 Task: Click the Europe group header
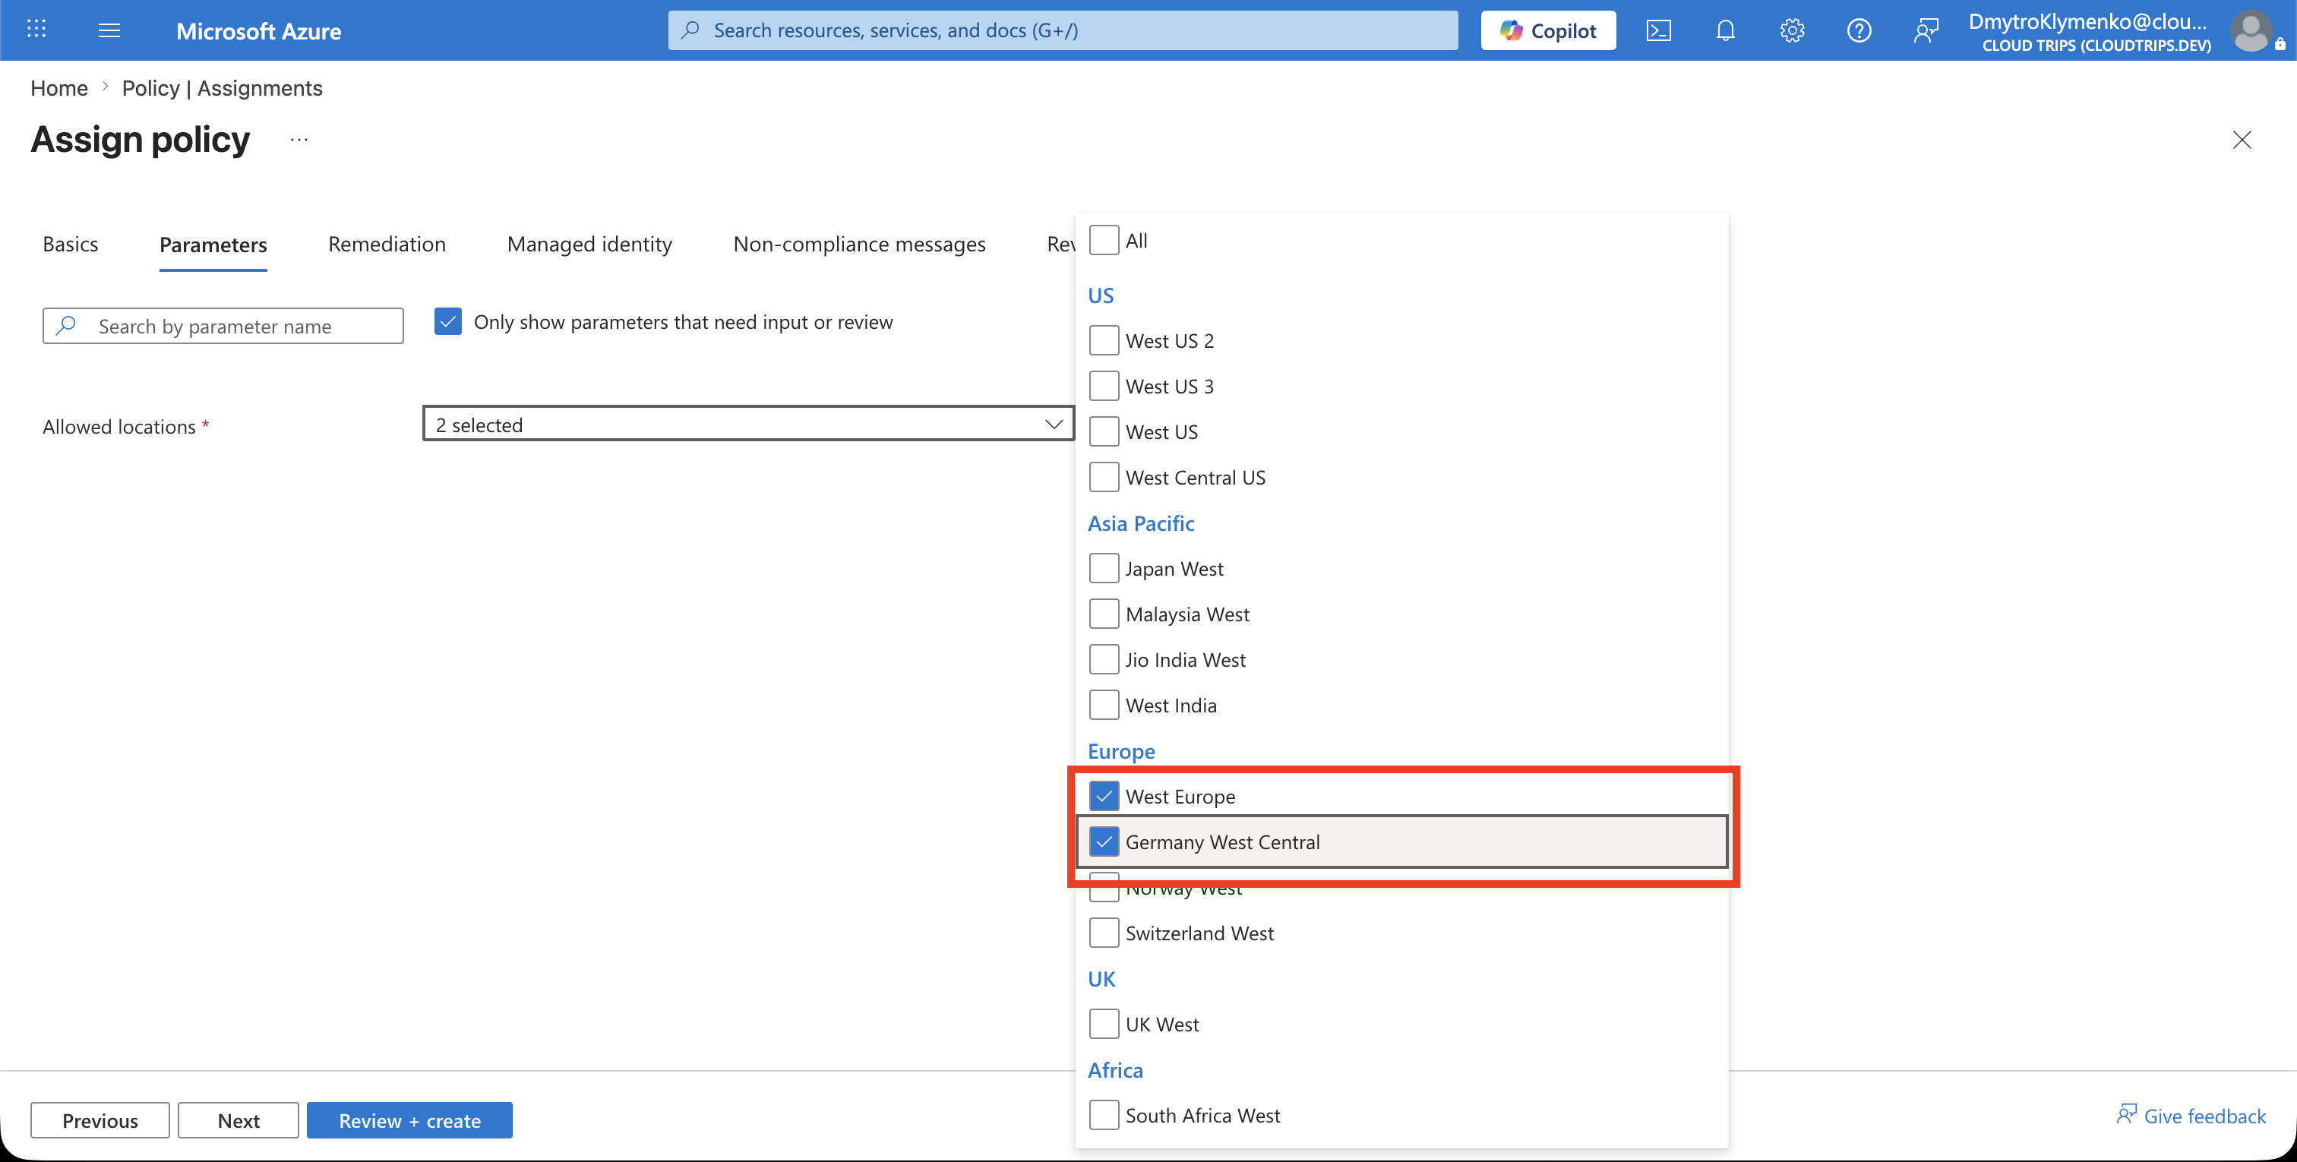[1121, 751]
